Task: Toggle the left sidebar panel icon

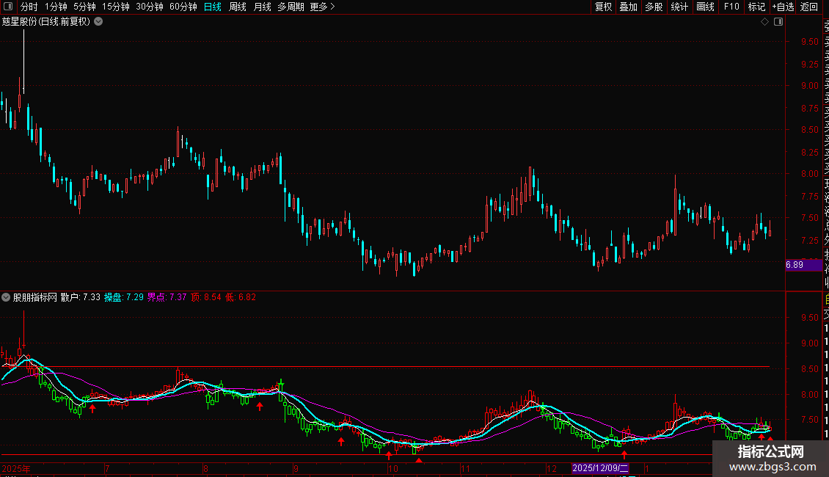Action: coord(8,7)
